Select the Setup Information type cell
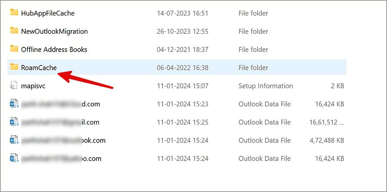 (265, 86)
